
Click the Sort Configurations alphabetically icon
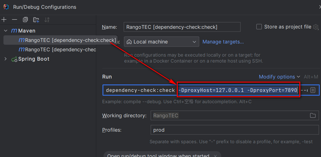coord(47,20)
